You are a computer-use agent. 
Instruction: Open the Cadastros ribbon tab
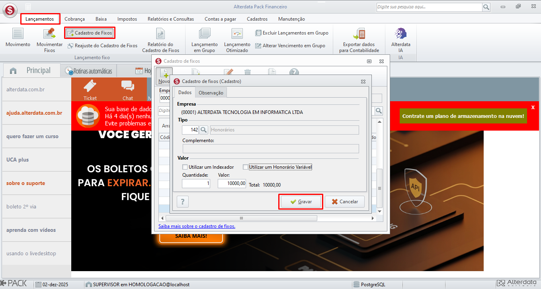pos(257,19)
